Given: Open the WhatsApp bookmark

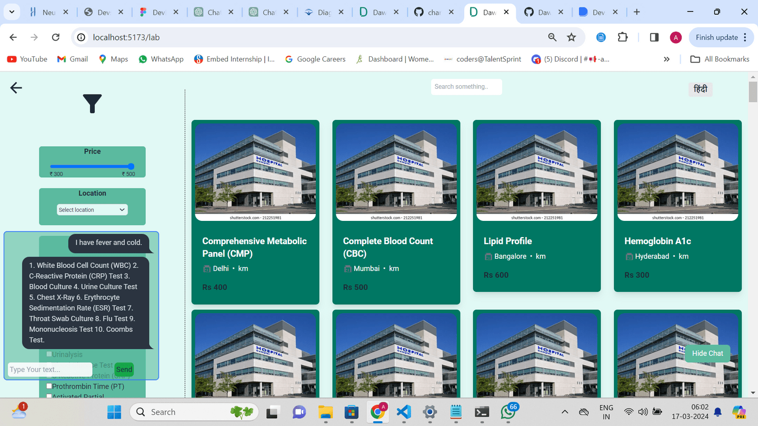Looking at the screenshot, I should (x=161, y=59).
